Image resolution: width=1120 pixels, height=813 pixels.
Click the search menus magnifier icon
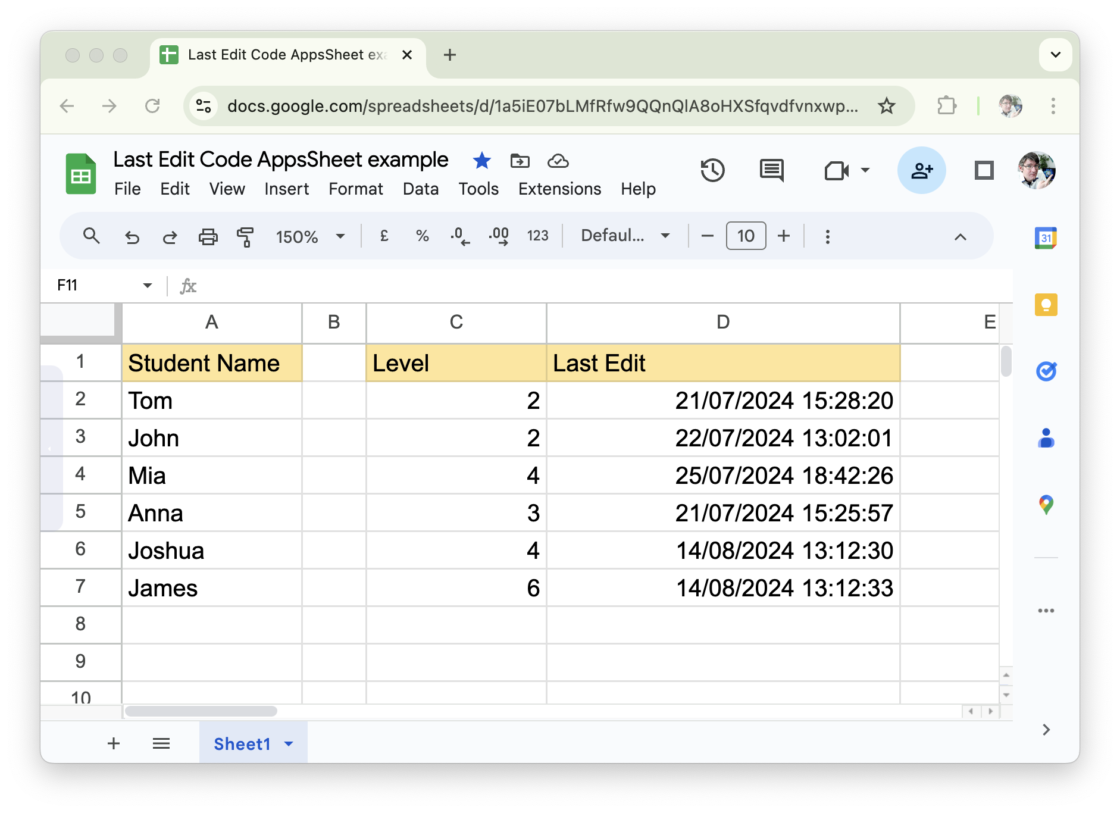pos(91,236)
